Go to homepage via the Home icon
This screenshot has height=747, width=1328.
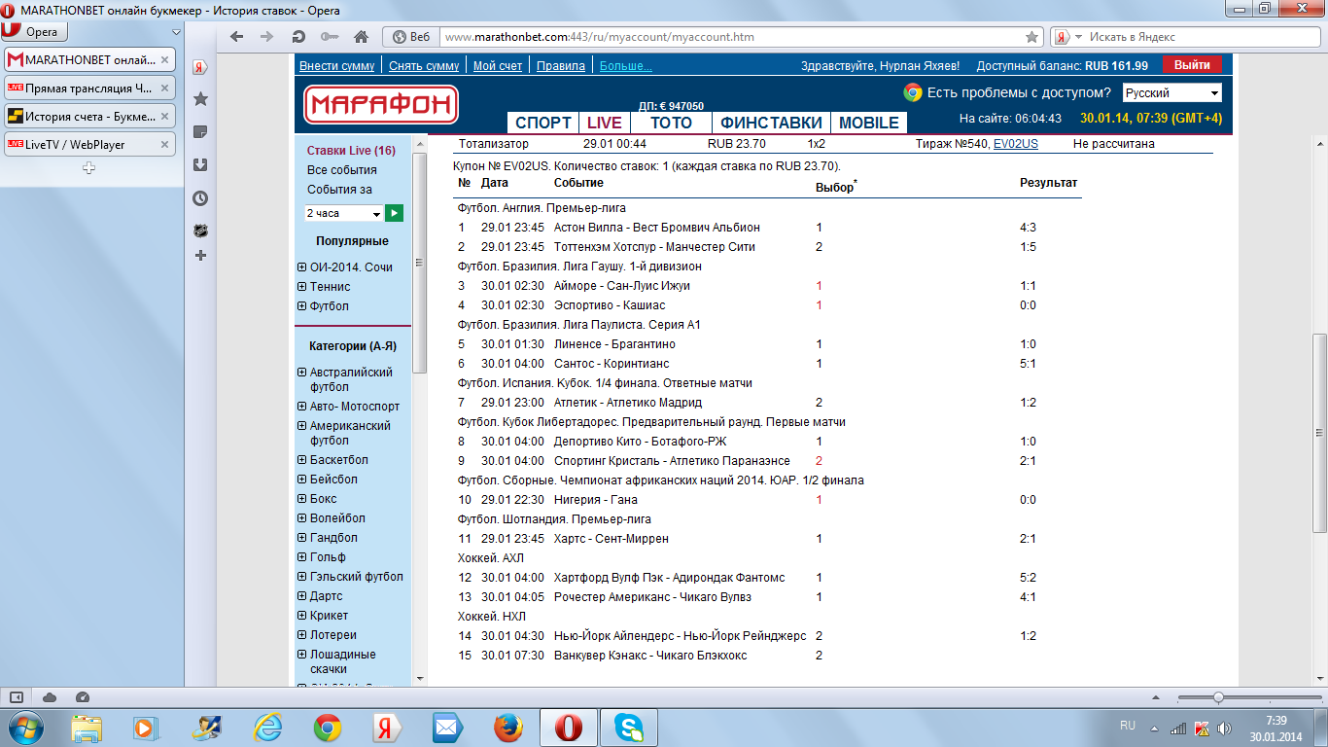coord(361,37)
